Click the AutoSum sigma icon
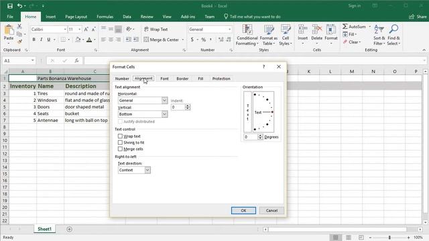 [x=345, y=27]
